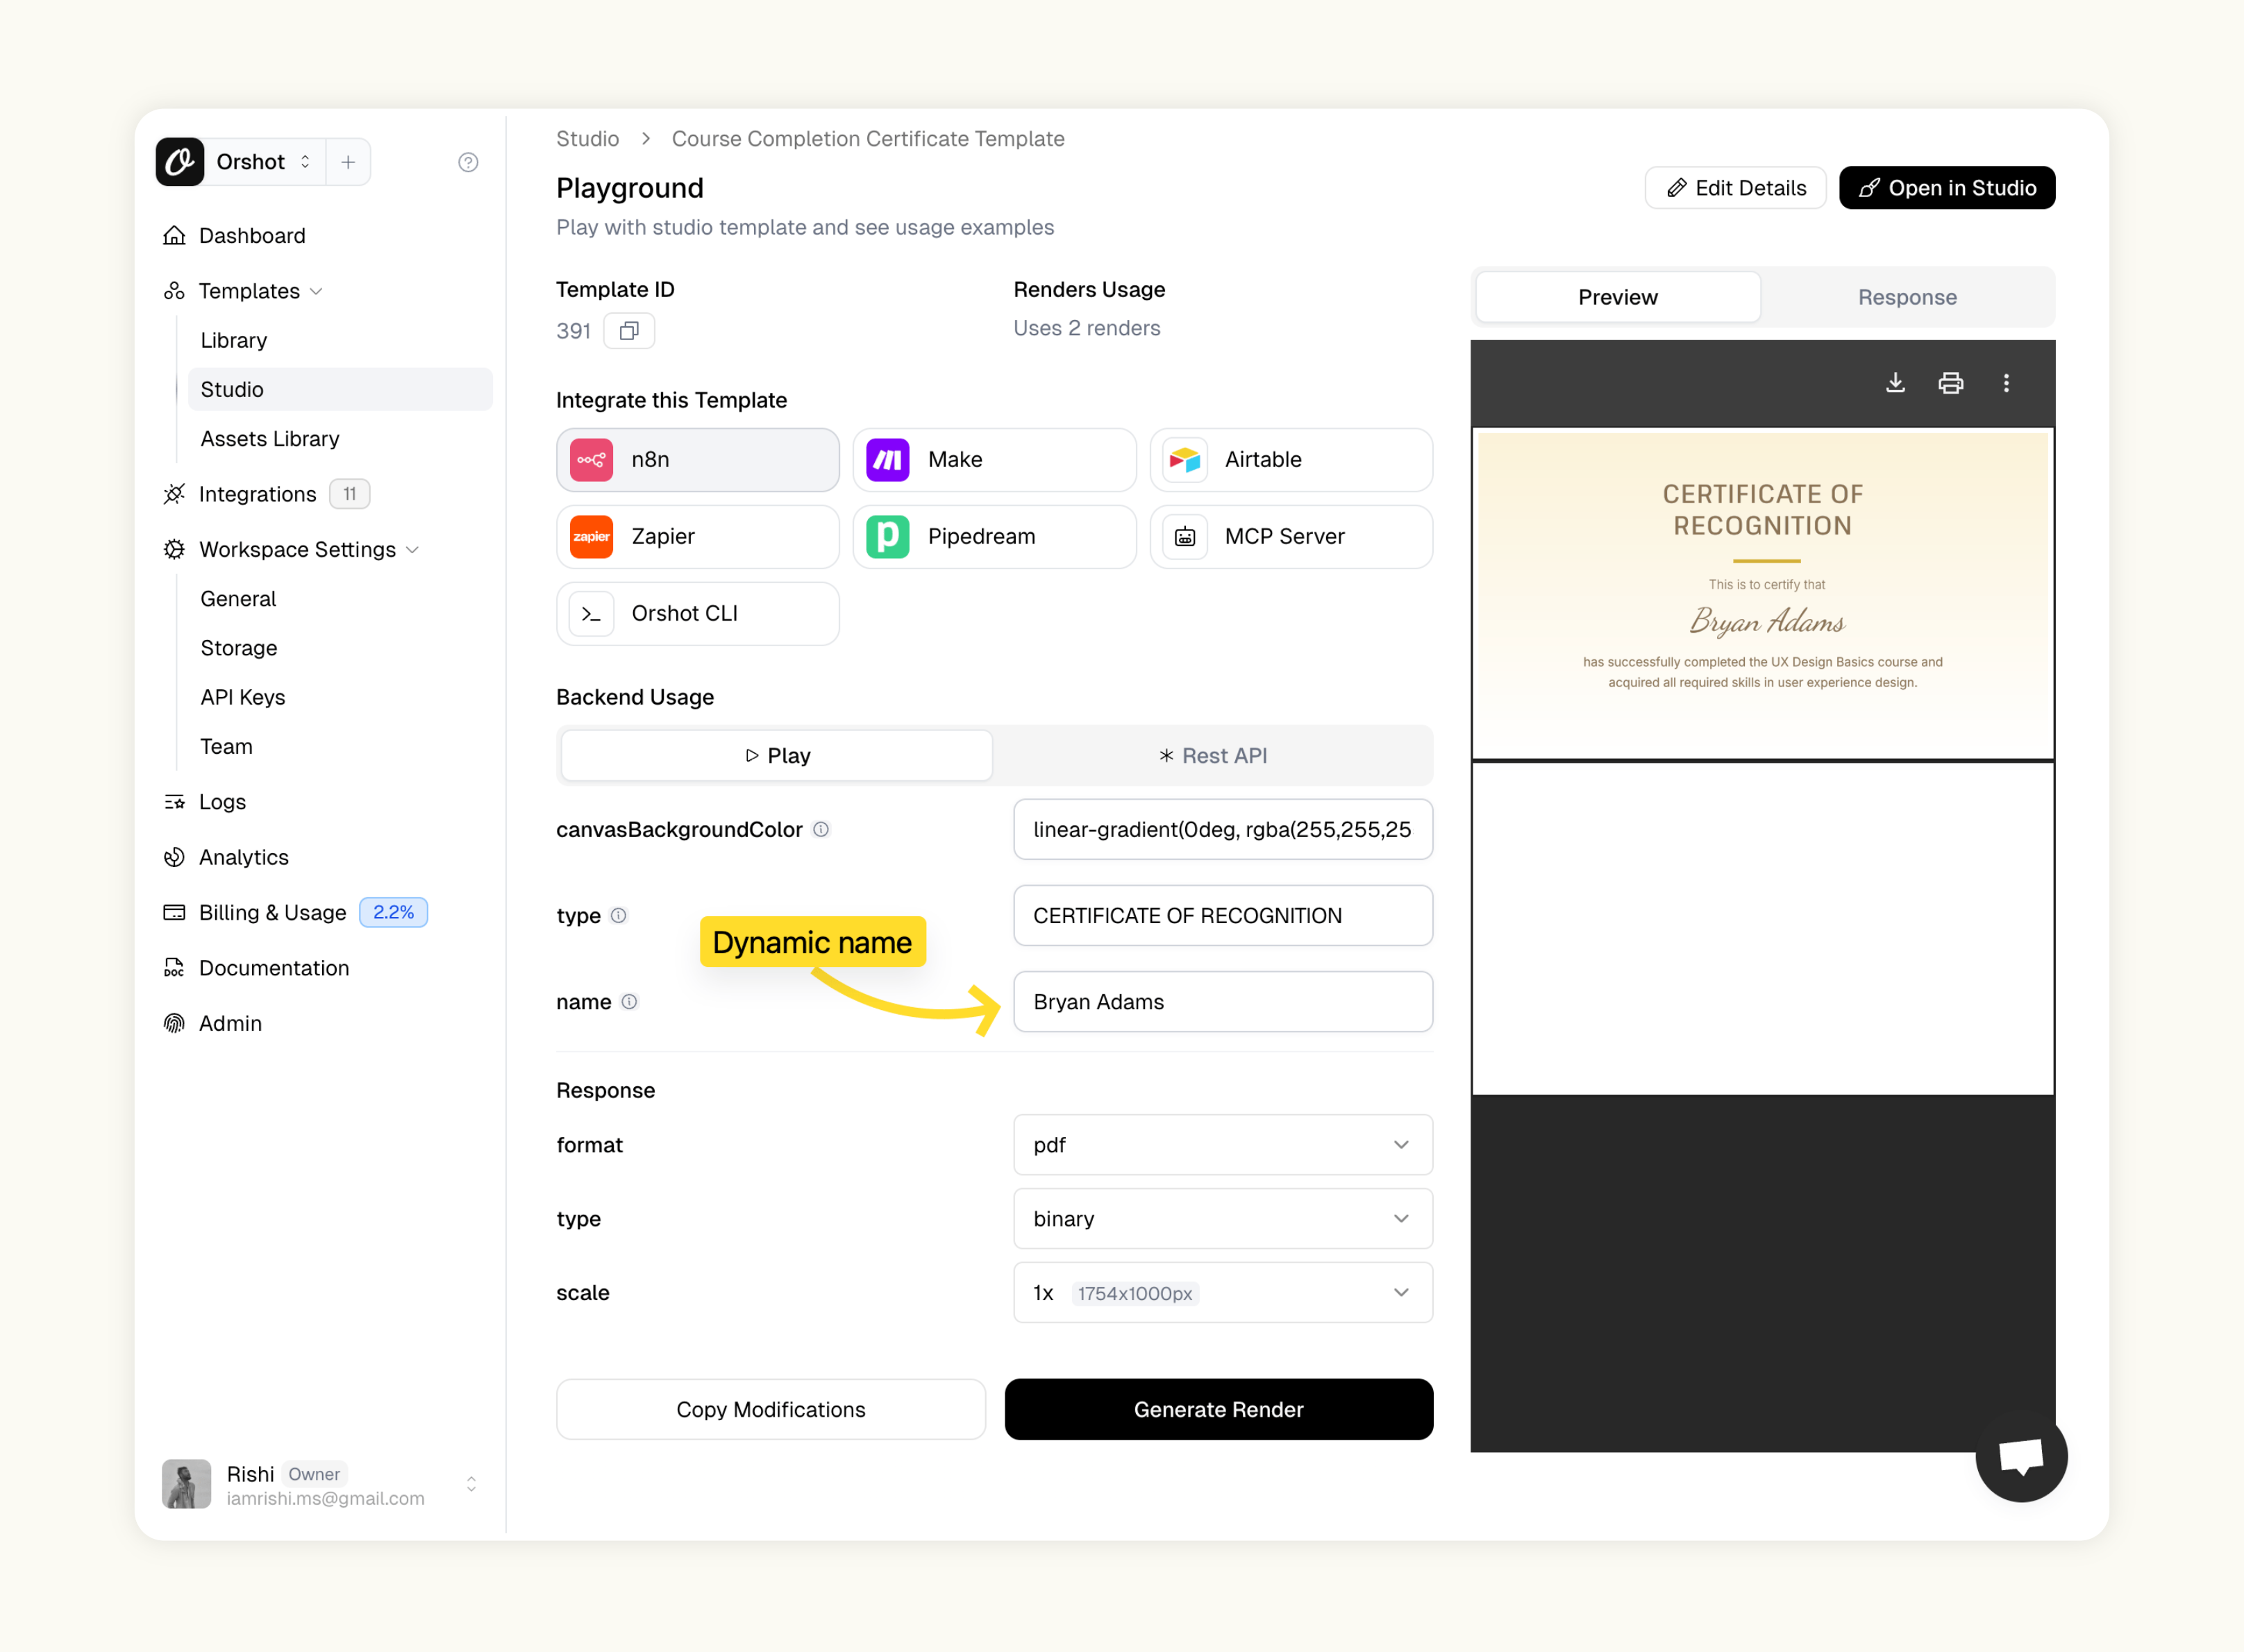Open the Orshot workspace switcher

(264, 162)
